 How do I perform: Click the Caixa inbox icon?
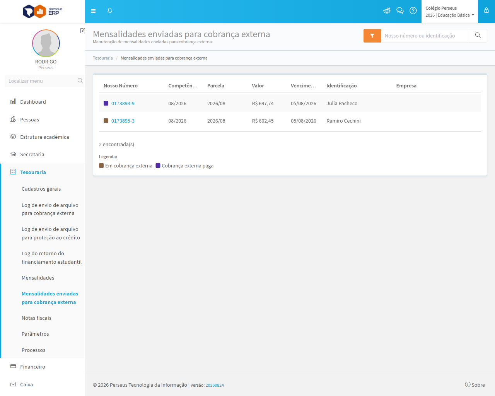[13, 384]
